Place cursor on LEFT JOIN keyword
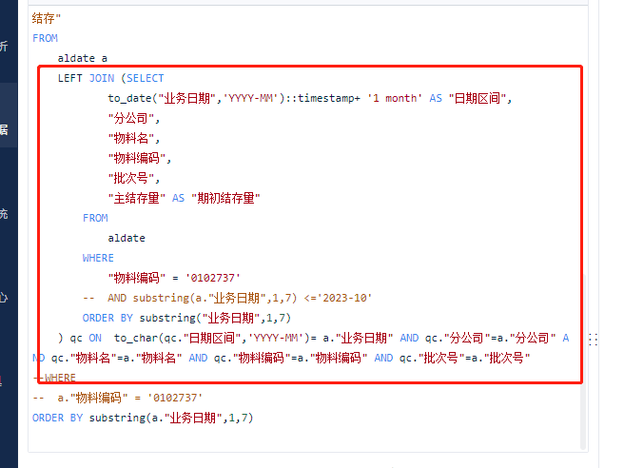This screenshot has width=624, height=468. click(x=86, y=78)
